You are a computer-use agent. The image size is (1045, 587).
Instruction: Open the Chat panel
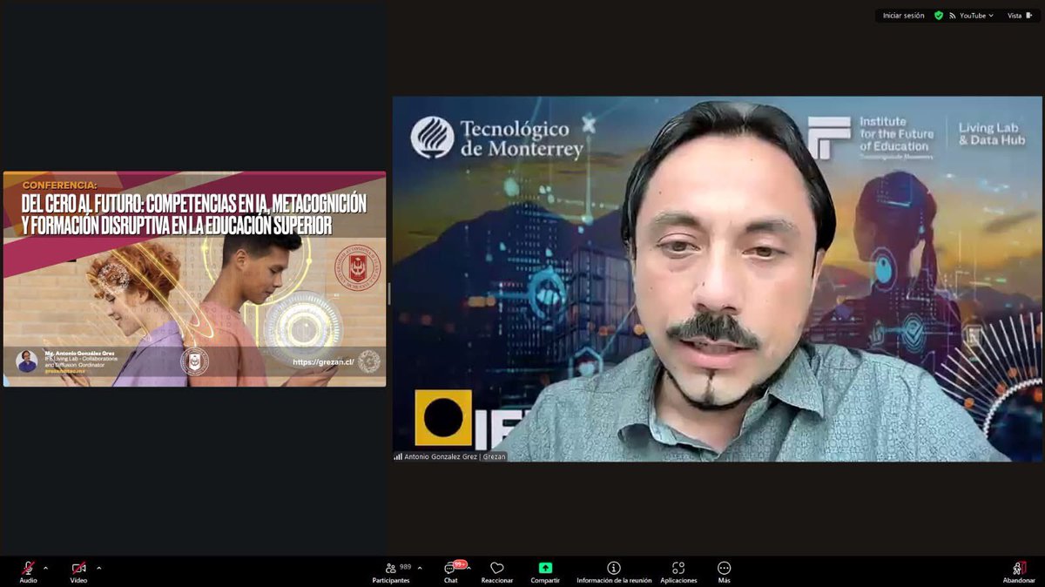[449, 570]
